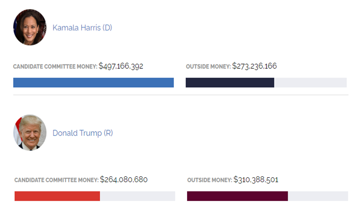The height and width of the screenshot is (214, 360).
Task: Click the unfilled gray part of Trump's committee money bar
Action: [x=137, y=196]
